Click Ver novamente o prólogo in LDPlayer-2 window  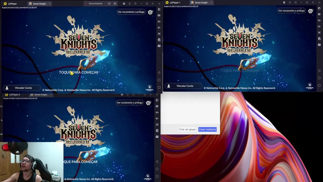tap(129, 103)
